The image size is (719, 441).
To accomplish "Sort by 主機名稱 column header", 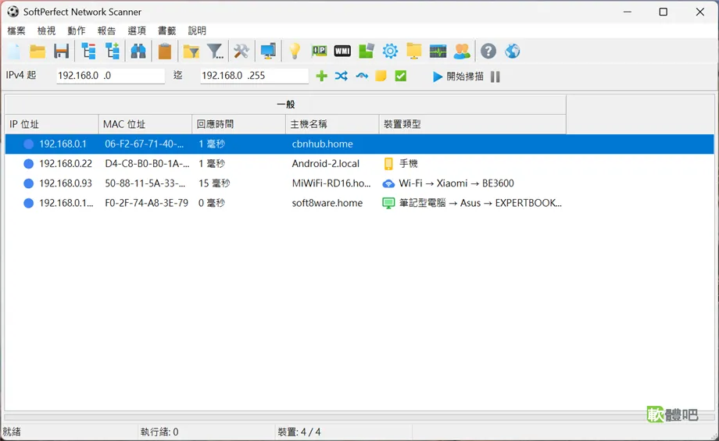I will pos(332,124).
